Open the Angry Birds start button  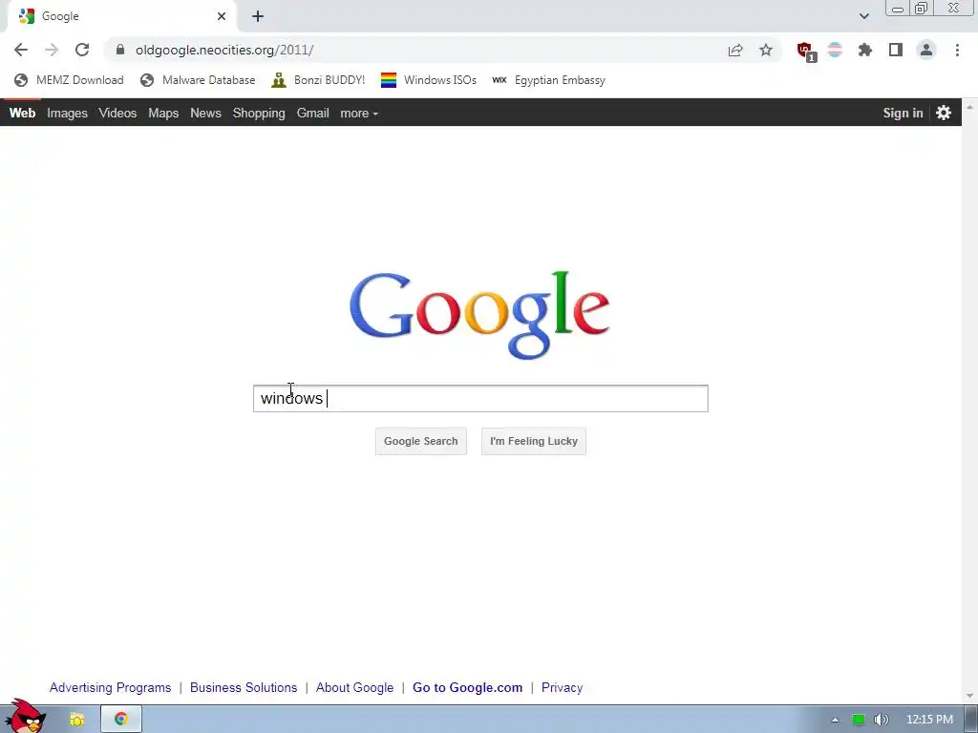(x=25, y=717)
